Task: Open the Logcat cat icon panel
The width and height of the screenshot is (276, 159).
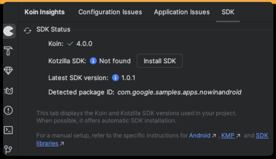Action: (x=8, y=91)
